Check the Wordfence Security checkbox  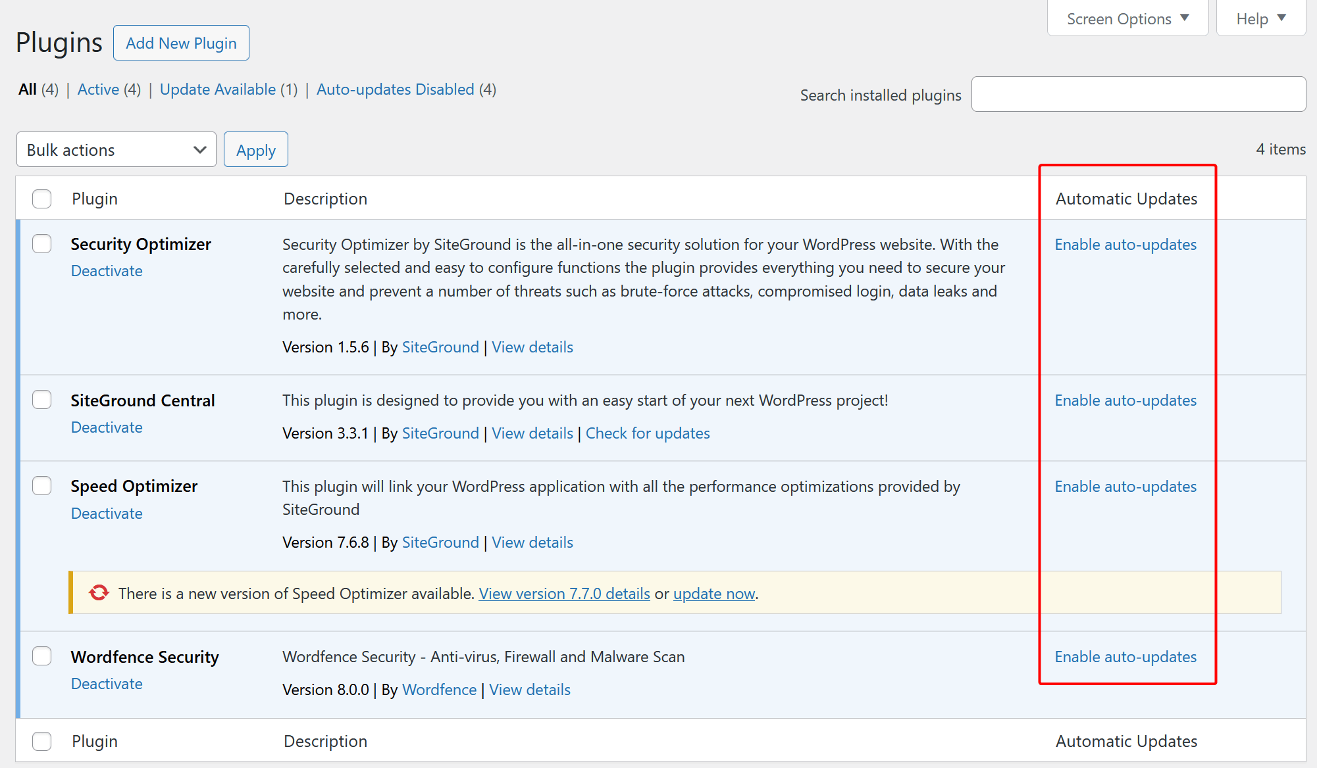(x=41, y=656)
